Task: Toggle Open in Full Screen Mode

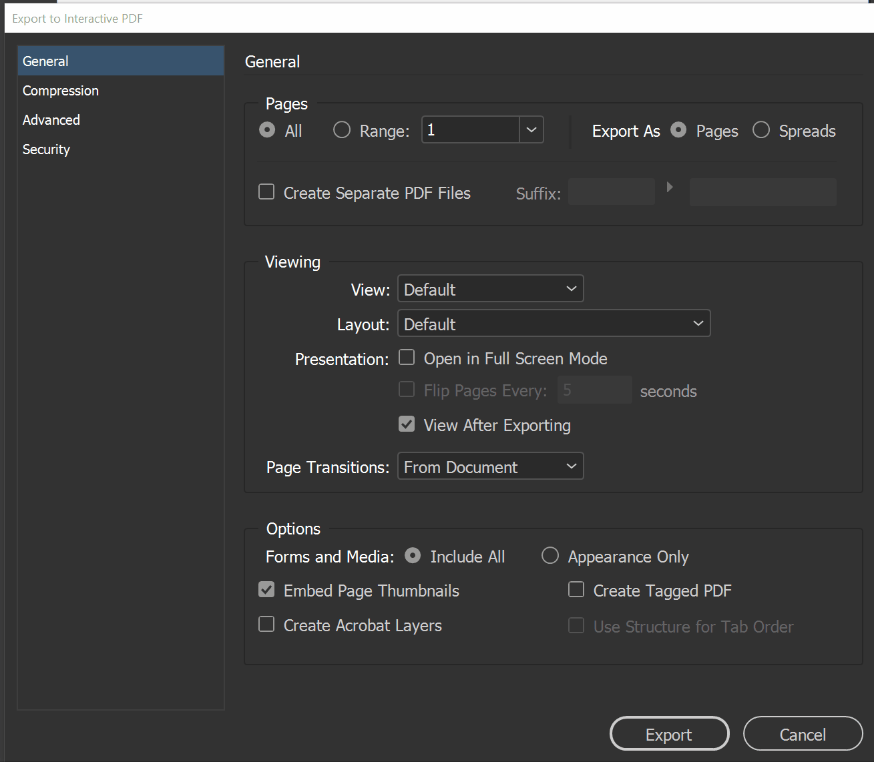Action: coord(407,358)
